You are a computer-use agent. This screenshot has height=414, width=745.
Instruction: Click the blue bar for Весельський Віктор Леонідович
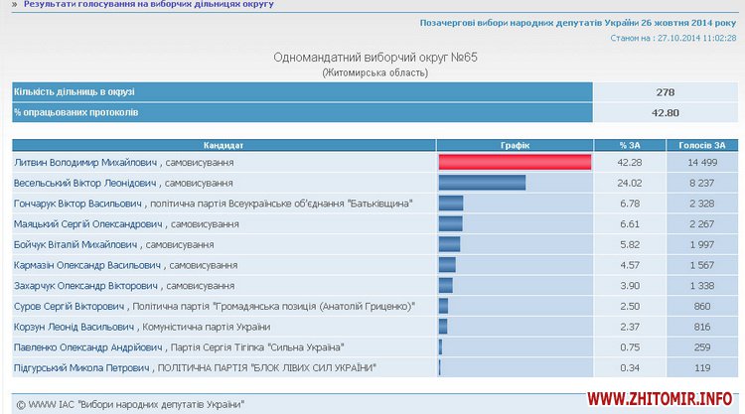[482, 183]
